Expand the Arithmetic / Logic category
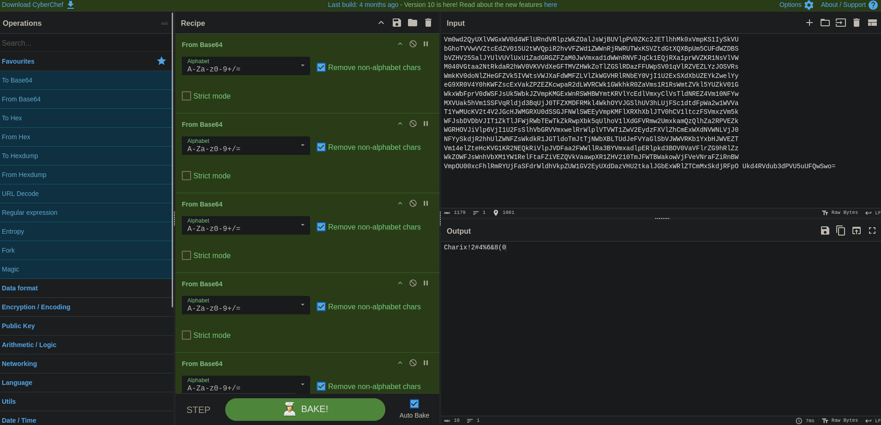The width and height of the screenshot is (881, 425). [x=86, y=345]
